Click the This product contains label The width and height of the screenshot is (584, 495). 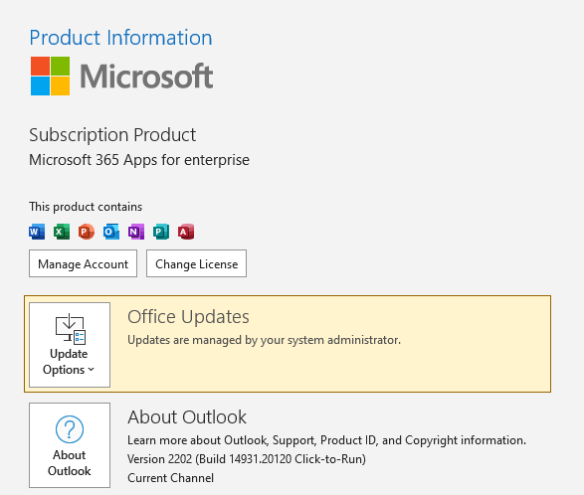(x=86, y=207)
